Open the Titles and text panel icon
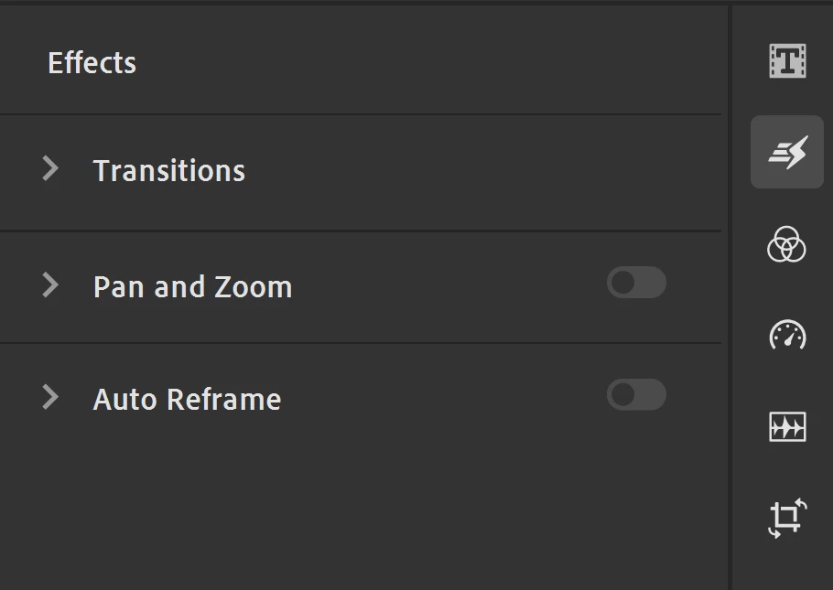This screenshot has height=590, width=833. click(786, 61)
